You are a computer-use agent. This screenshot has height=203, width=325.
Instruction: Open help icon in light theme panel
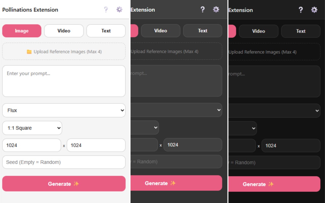tap(106, 10)
